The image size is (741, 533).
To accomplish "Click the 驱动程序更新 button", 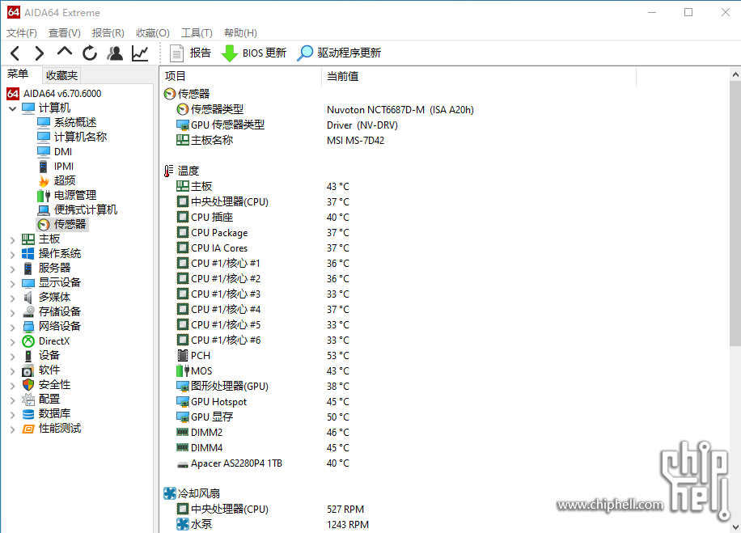I will click(x=339, y=53).
